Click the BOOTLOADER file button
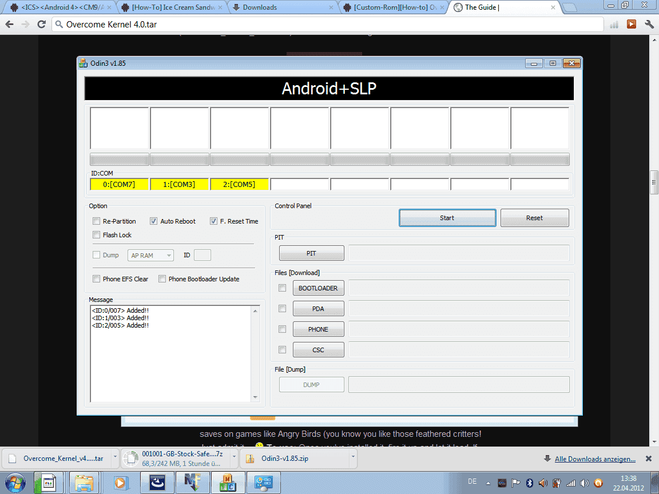The image size is (659, 494). [x=318, y=288]
